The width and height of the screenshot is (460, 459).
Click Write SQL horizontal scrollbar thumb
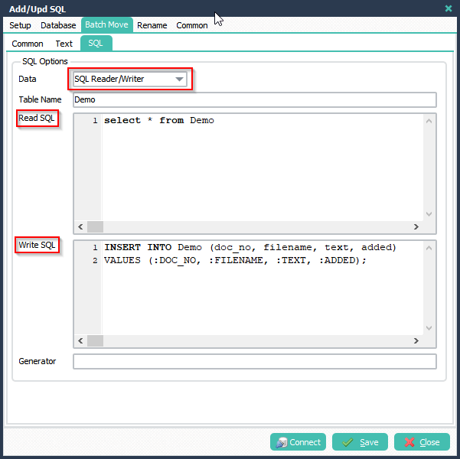point(96,340)
